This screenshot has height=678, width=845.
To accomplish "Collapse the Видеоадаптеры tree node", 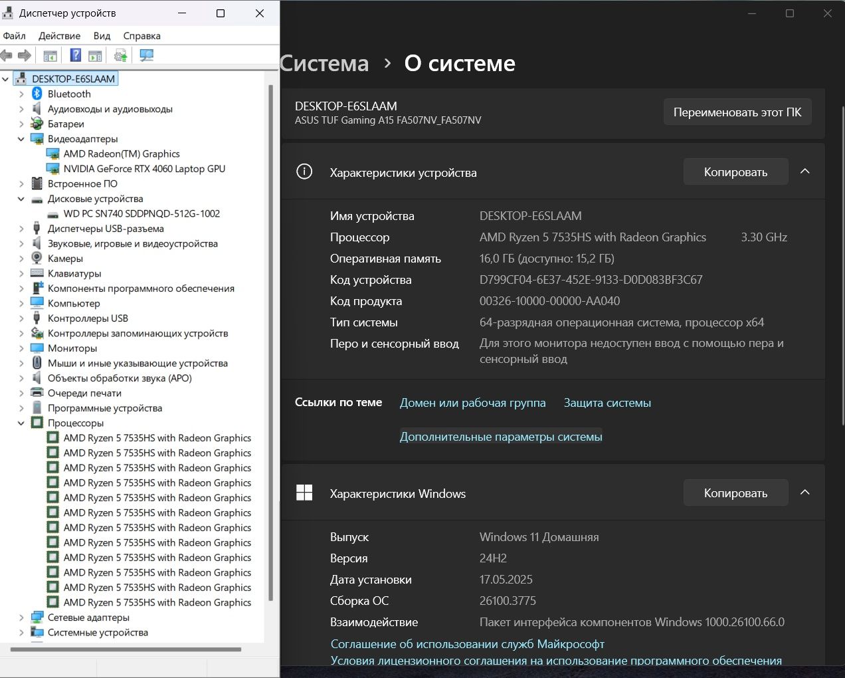I will 21,139.
